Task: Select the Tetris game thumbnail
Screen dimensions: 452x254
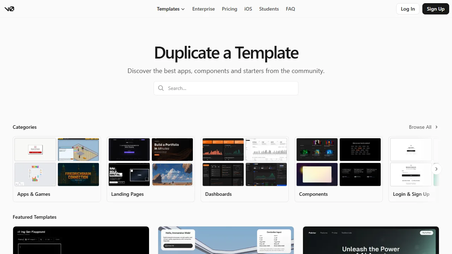Action: [x=35, y=174]
